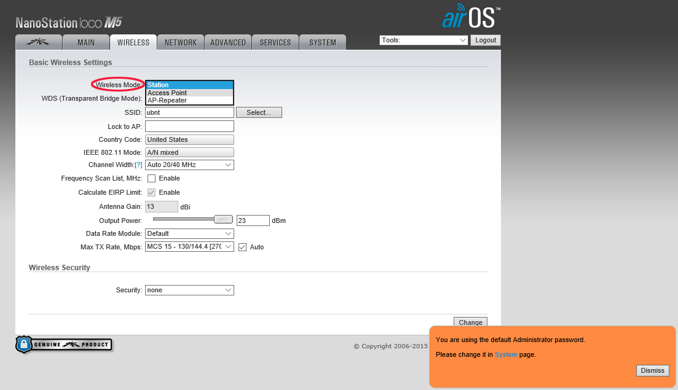Image resolution: width=678 pixels, height=390 pixels.
Task: Pick AP-Repeater wireless mode
Action: click(189, 100)
